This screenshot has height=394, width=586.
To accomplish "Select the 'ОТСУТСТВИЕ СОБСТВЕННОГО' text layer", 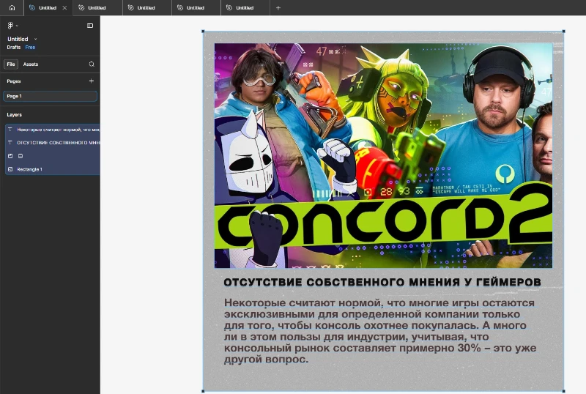I will click(x=53, y=143).
